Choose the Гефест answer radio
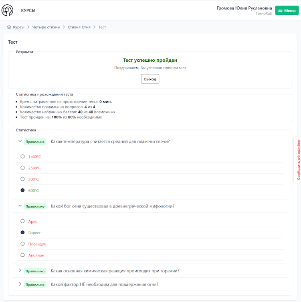Screen dimensions: 301x302 pos(22,232)
